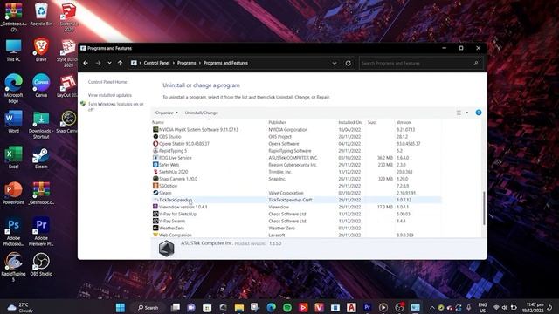Select V-Ray Swarm program row
Image resolution: width=559 pixels, height=314 pixels.
pyautogui.click(x=297, y=221)
